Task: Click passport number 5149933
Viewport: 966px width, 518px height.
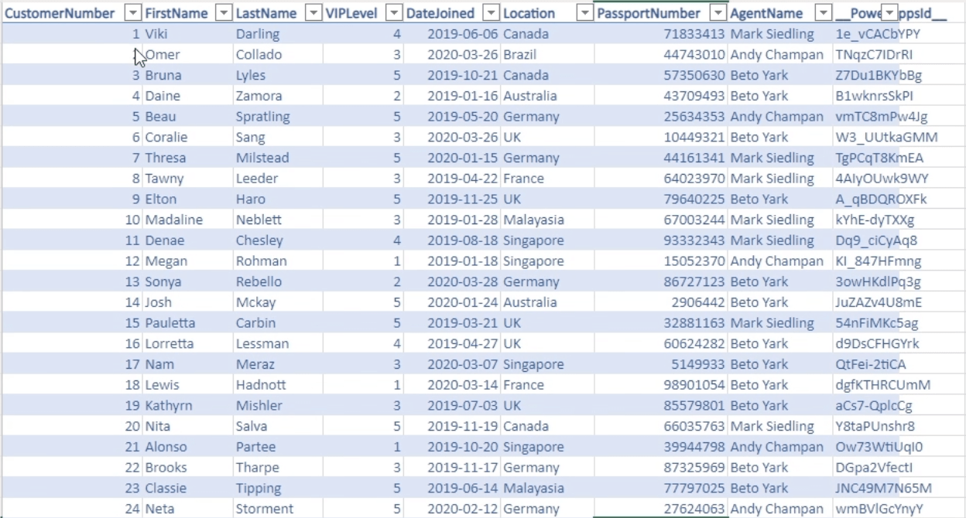Action: click(661, 364)
